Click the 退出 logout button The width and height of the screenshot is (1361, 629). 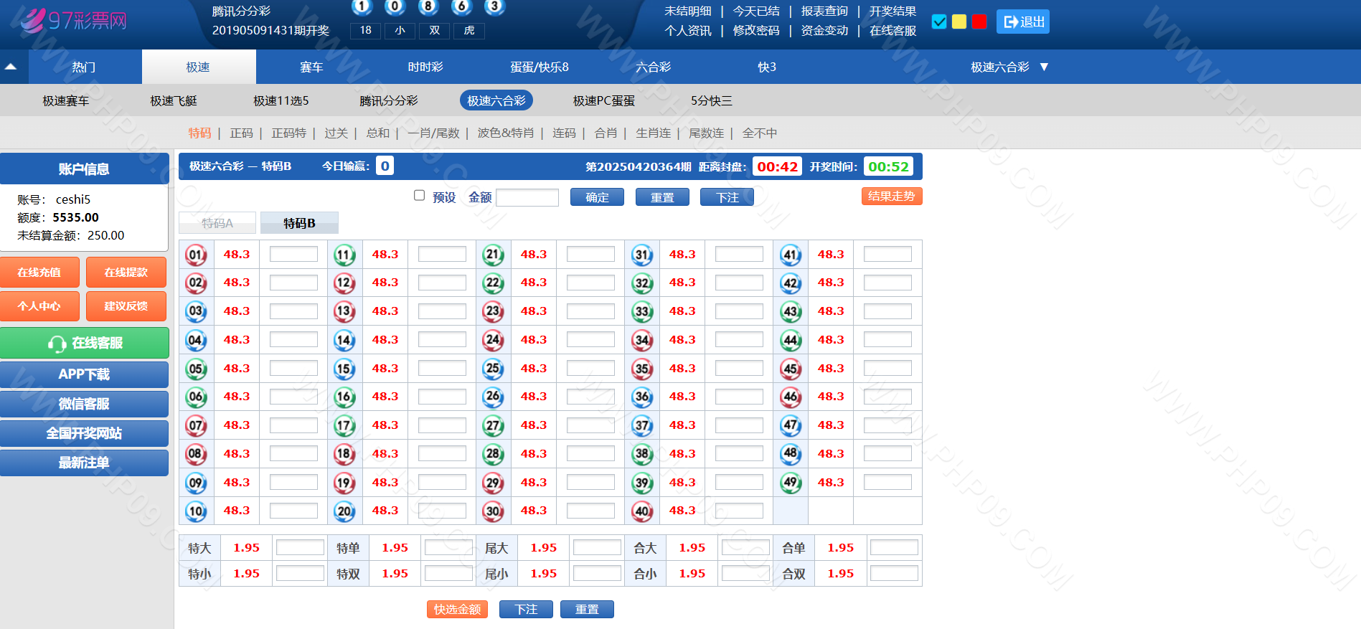pyautogui.click(x=1023, y=22)
